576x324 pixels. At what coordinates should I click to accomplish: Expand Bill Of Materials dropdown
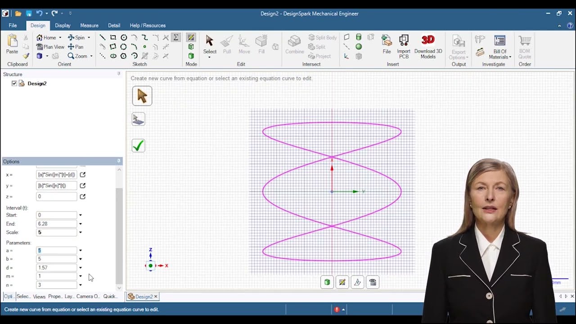click(510, 57)
